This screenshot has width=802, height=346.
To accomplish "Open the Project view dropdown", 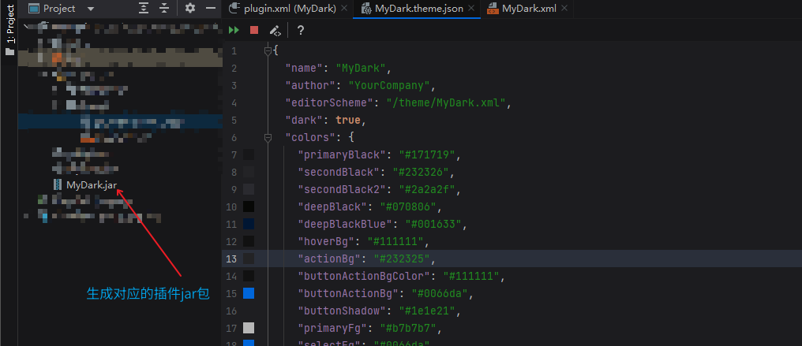I will click(x=91, y=9).
